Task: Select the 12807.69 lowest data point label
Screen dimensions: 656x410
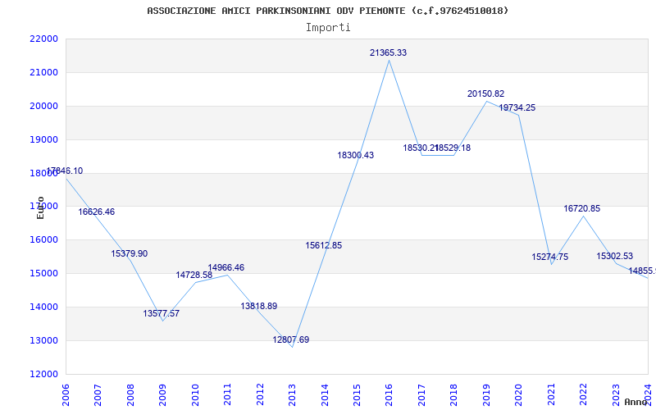Action: point(291,339)
